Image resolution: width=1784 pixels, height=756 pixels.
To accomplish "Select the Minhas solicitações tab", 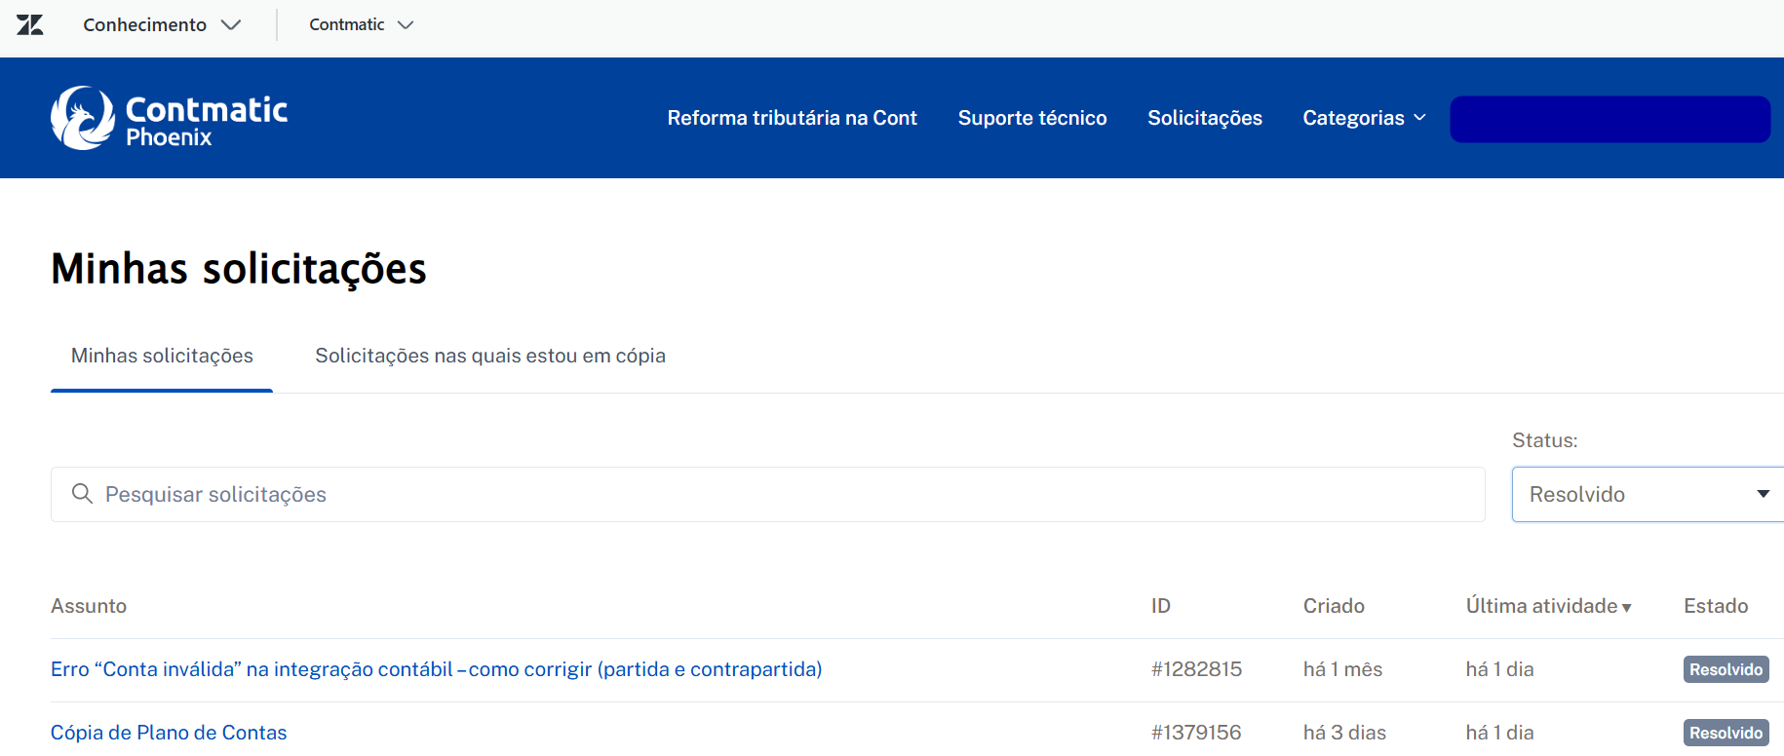I will 162,356.
